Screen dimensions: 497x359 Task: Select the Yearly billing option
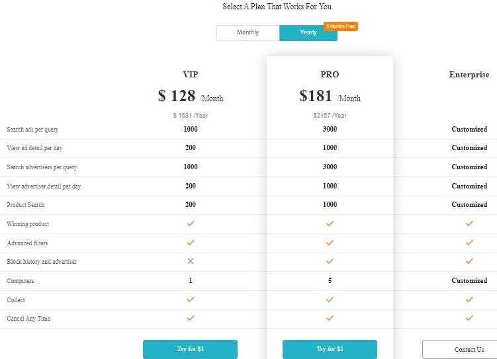(x=308, y=32)
